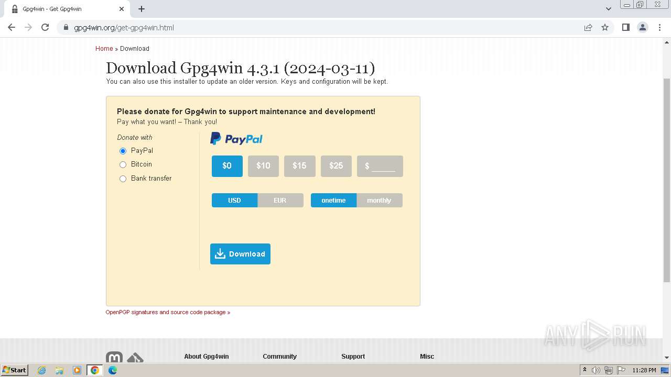This screenshot has width=671, height=377.
Task: Click Support footer heading
Action: (353, 357)
